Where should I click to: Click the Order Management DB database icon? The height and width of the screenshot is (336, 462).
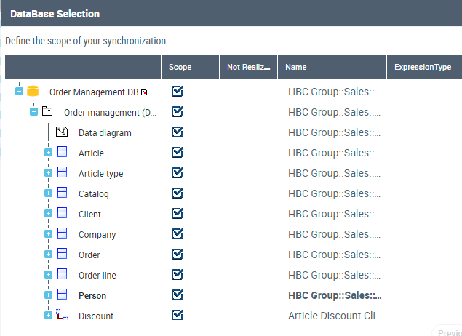click(x=32, y=92)
